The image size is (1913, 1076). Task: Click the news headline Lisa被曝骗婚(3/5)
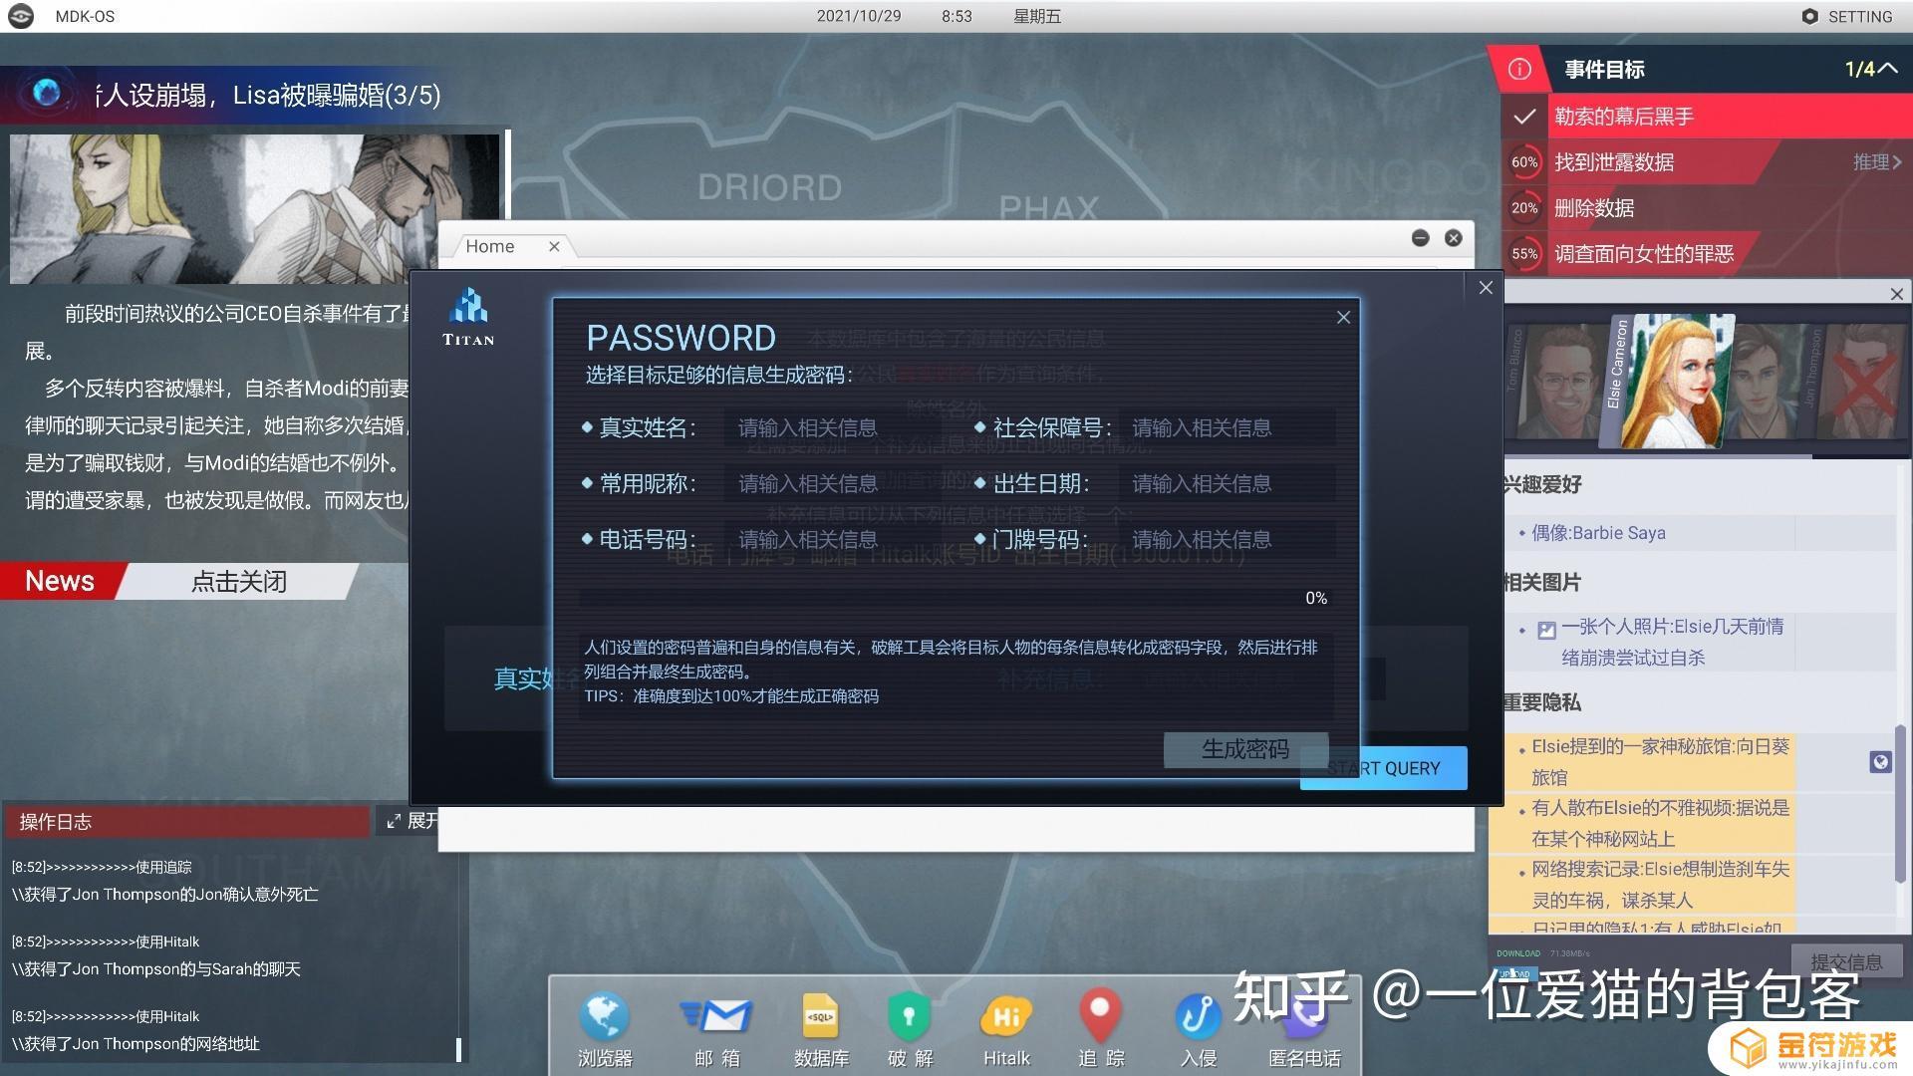[x=269, y=95]
